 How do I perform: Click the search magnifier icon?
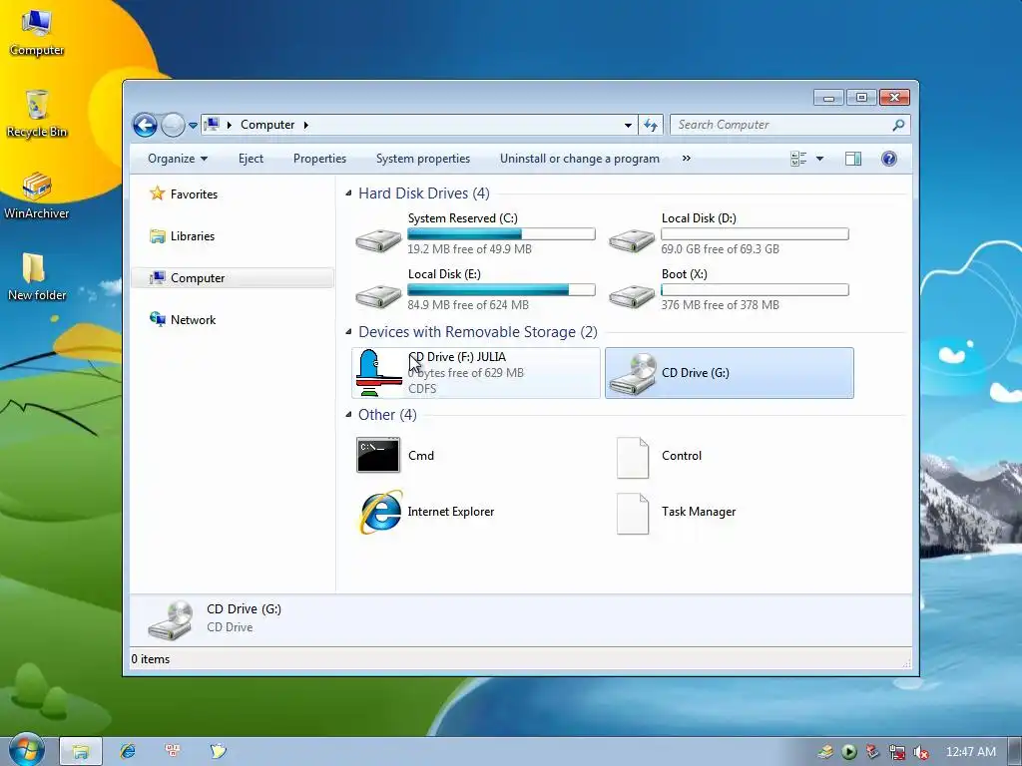point(899,125)
